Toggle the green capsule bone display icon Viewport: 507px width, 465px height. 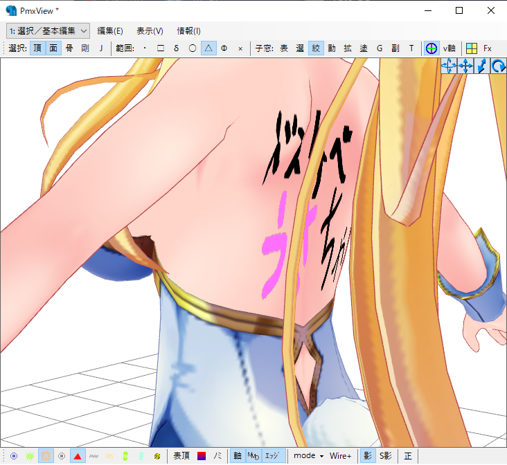125,456
